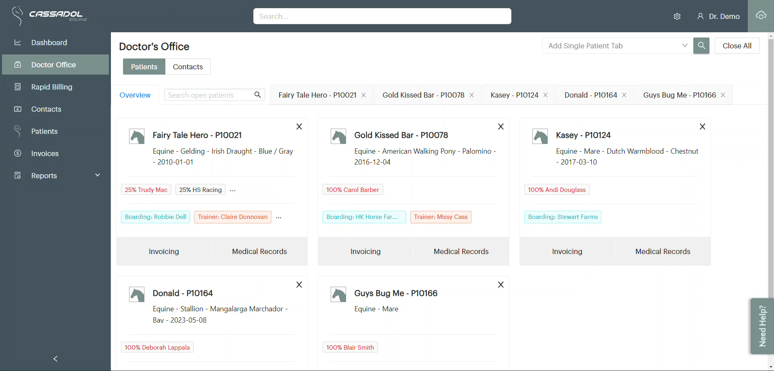
Task: Expand the Reports menu chevron
Action: (97, 175)
